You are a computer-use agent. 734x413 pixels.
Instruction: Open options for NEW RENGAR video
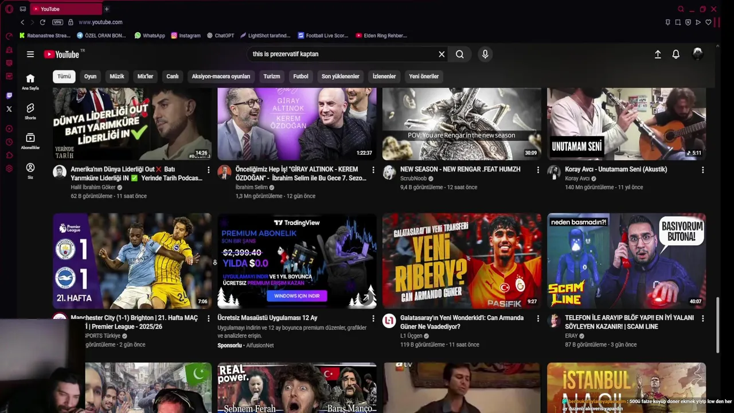click(538, 170)
